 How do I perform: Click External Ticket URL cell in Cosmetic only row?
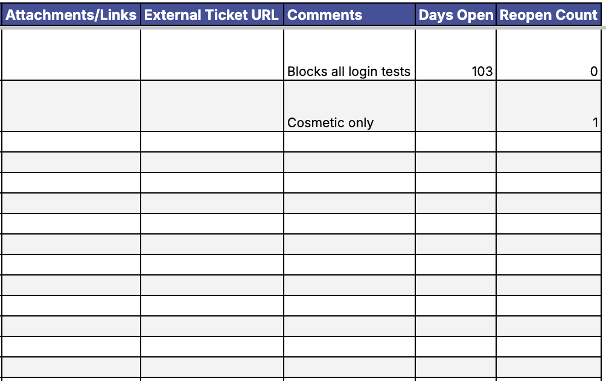pyautogui.click(x=212, y=107)
